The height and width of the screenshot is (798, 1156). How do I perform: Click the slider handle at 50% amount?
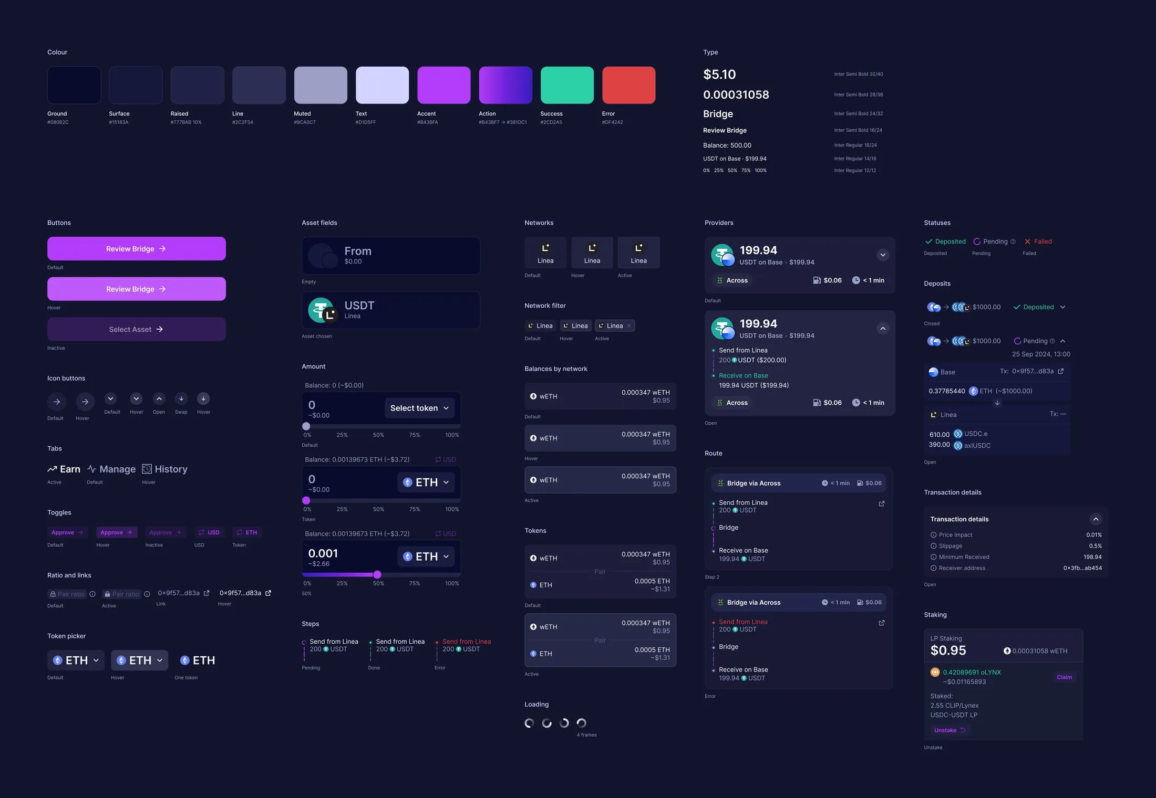377,574
